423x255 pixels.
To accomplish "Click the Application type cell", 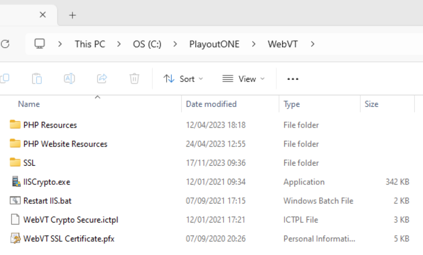I will click(304, 182).
